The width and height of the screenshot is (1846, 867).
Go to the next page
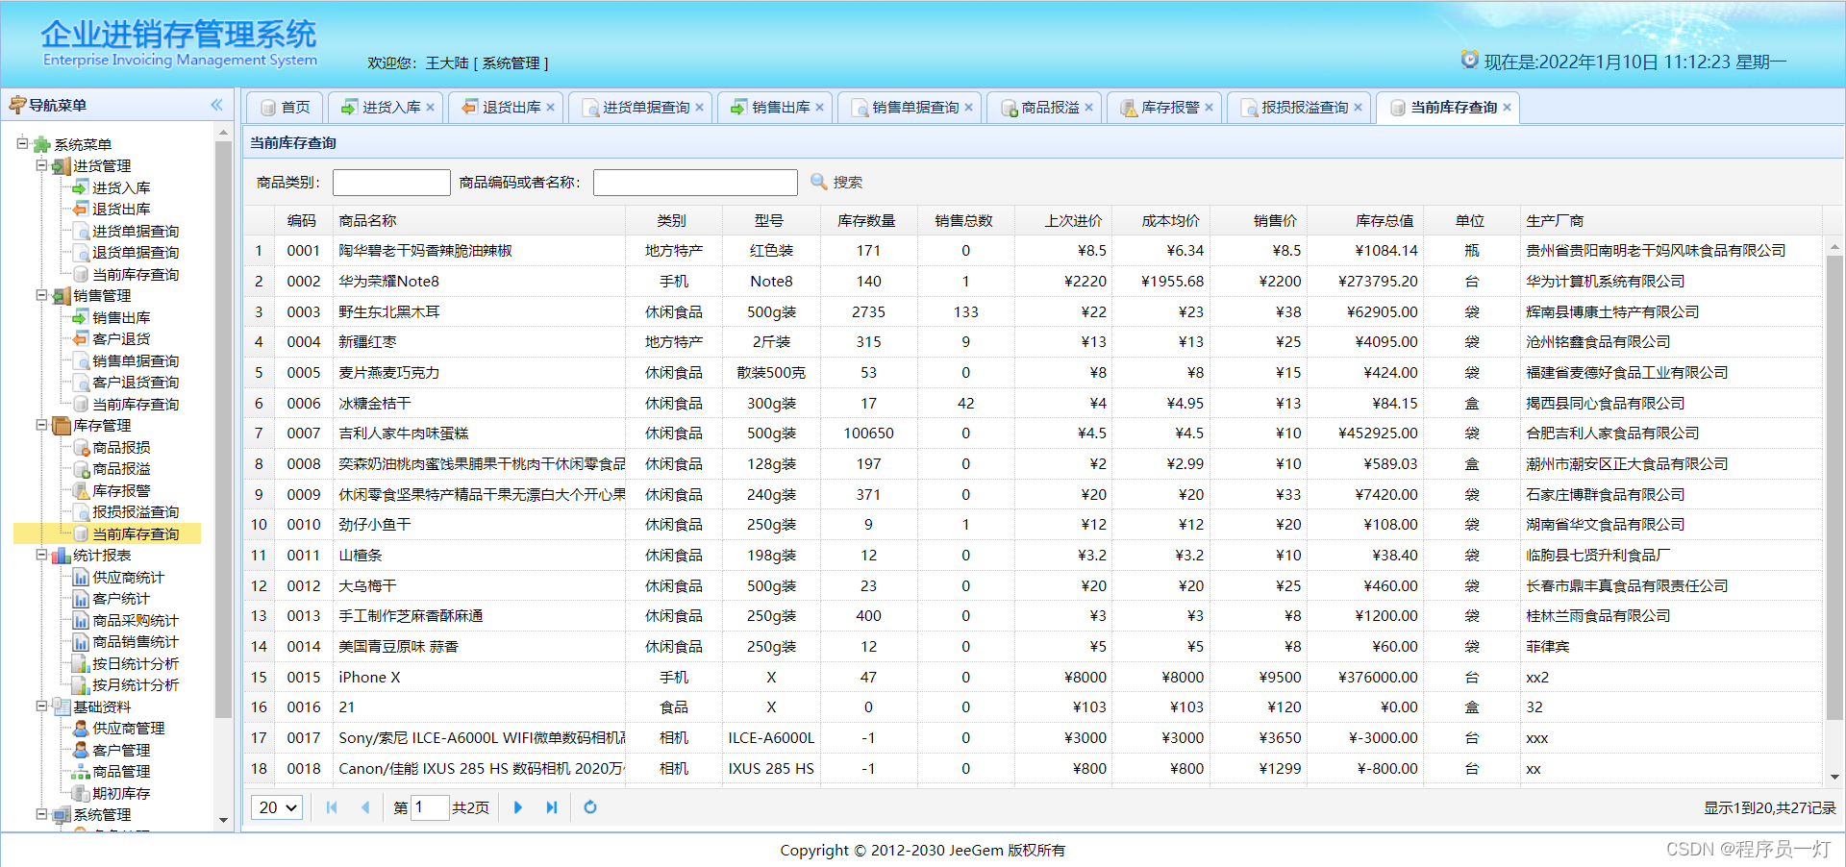coord(518,807)
